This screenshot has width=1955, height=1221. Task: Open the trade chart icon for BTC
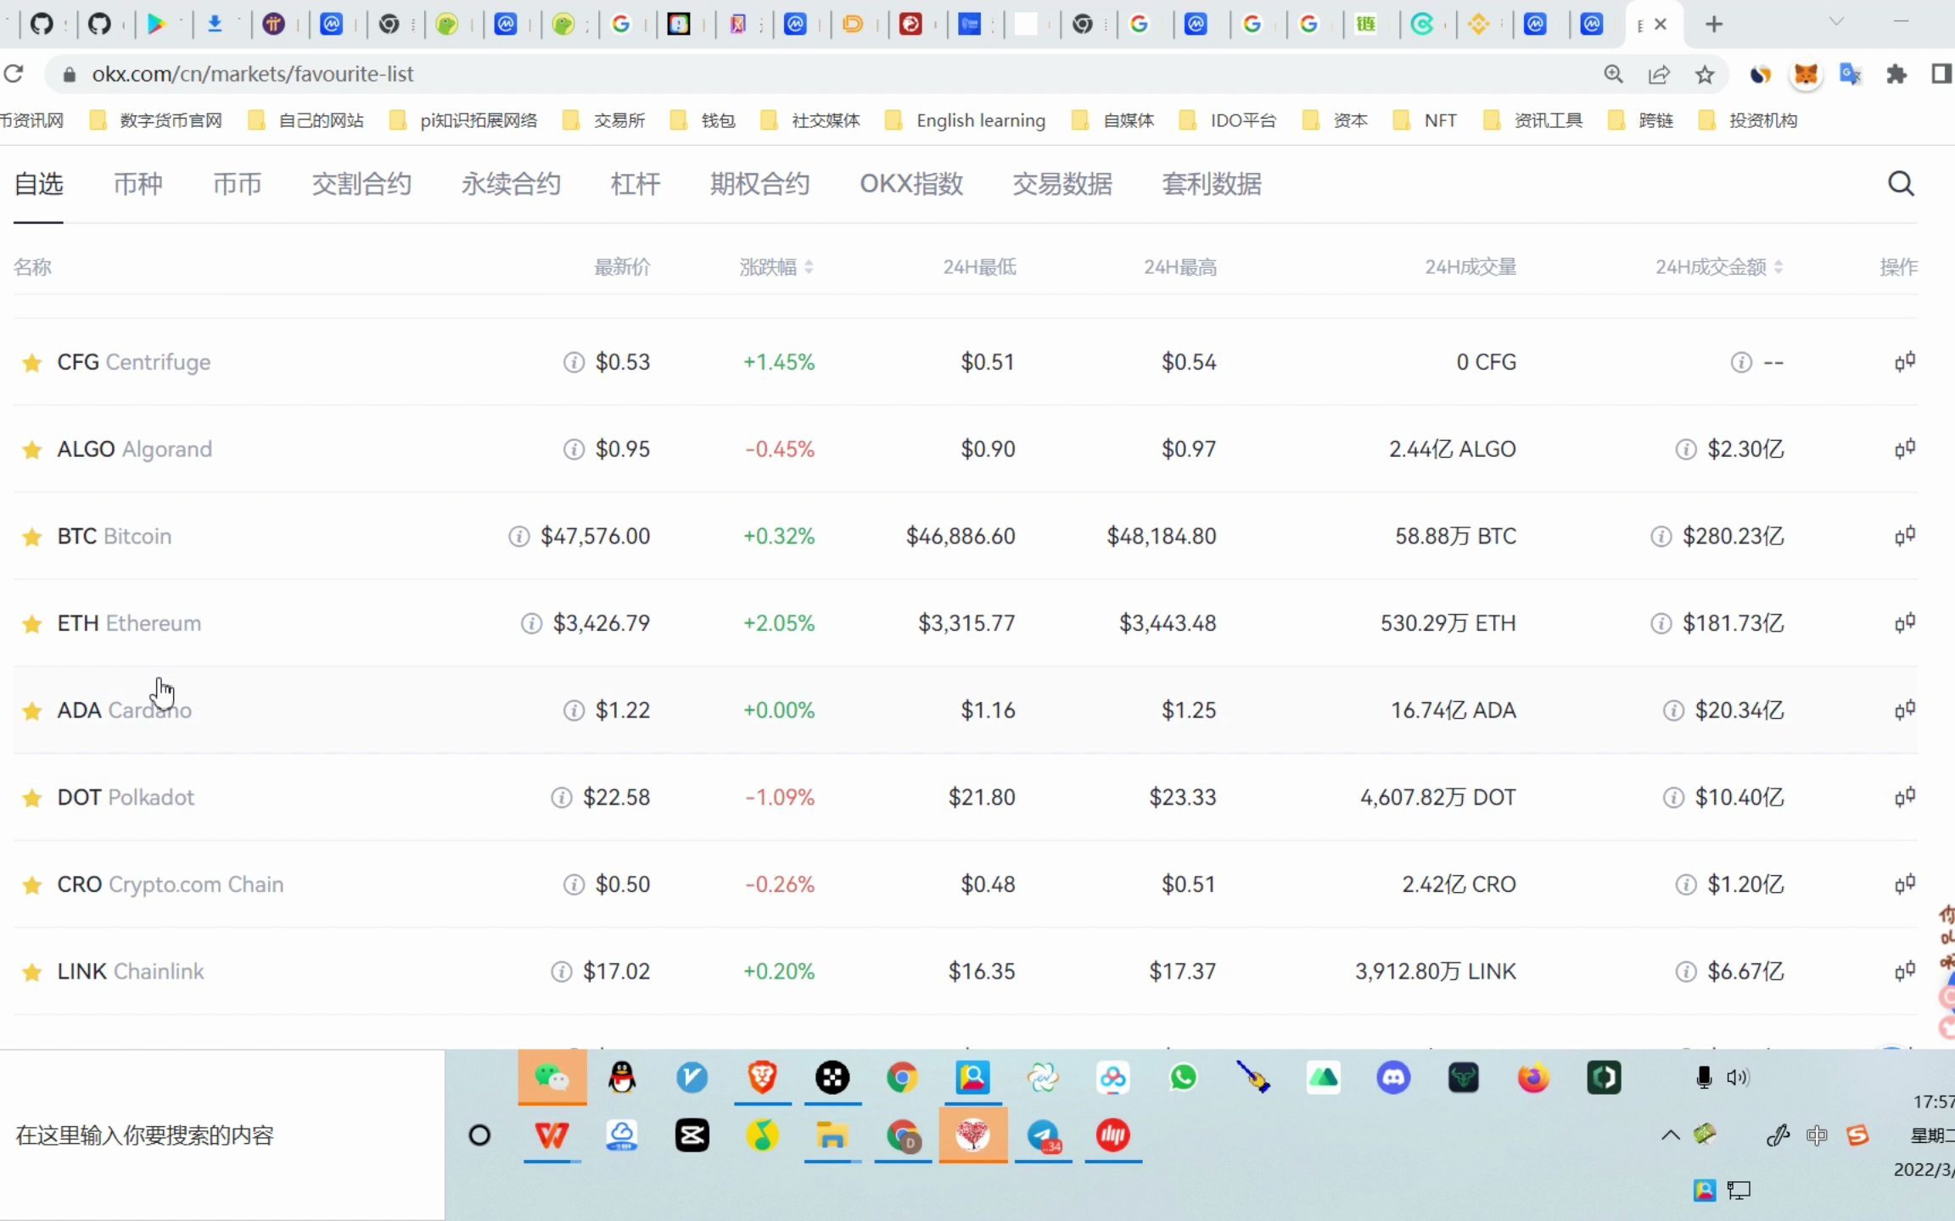point(1905,536)
